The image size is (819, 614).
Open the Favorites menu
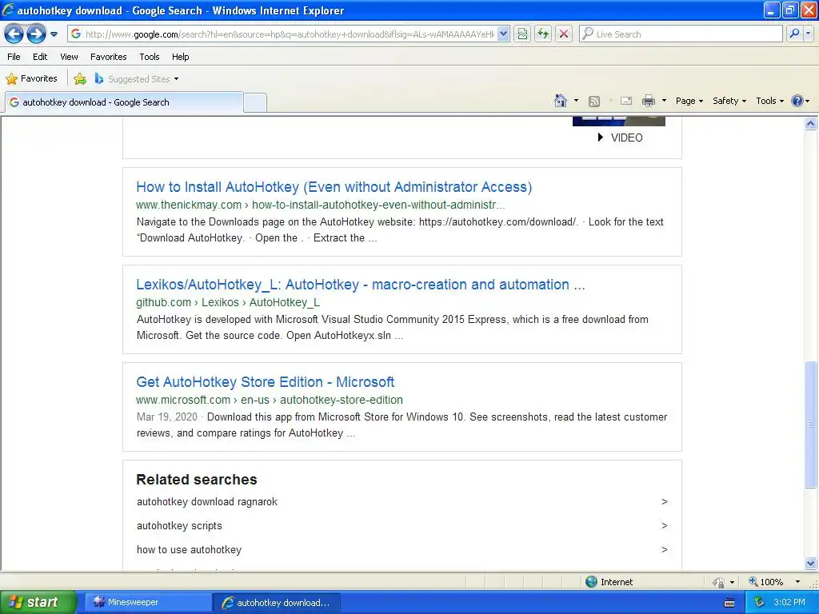(x=108, y=57)
